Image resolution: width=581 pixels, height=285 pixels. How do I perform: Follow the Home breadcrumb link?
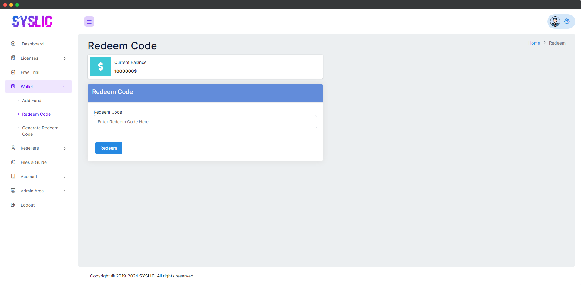(x=534, y=43)
